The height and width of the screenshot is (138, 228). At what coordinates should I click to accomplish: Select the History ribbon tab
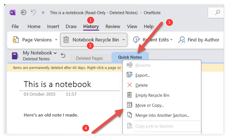91,27
